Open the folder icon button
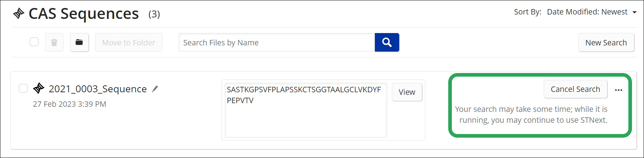 (79, 42)
